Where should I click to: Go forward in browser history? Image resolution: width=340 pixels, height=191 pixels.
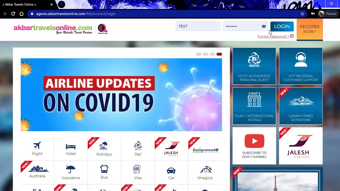click(5, 14)
